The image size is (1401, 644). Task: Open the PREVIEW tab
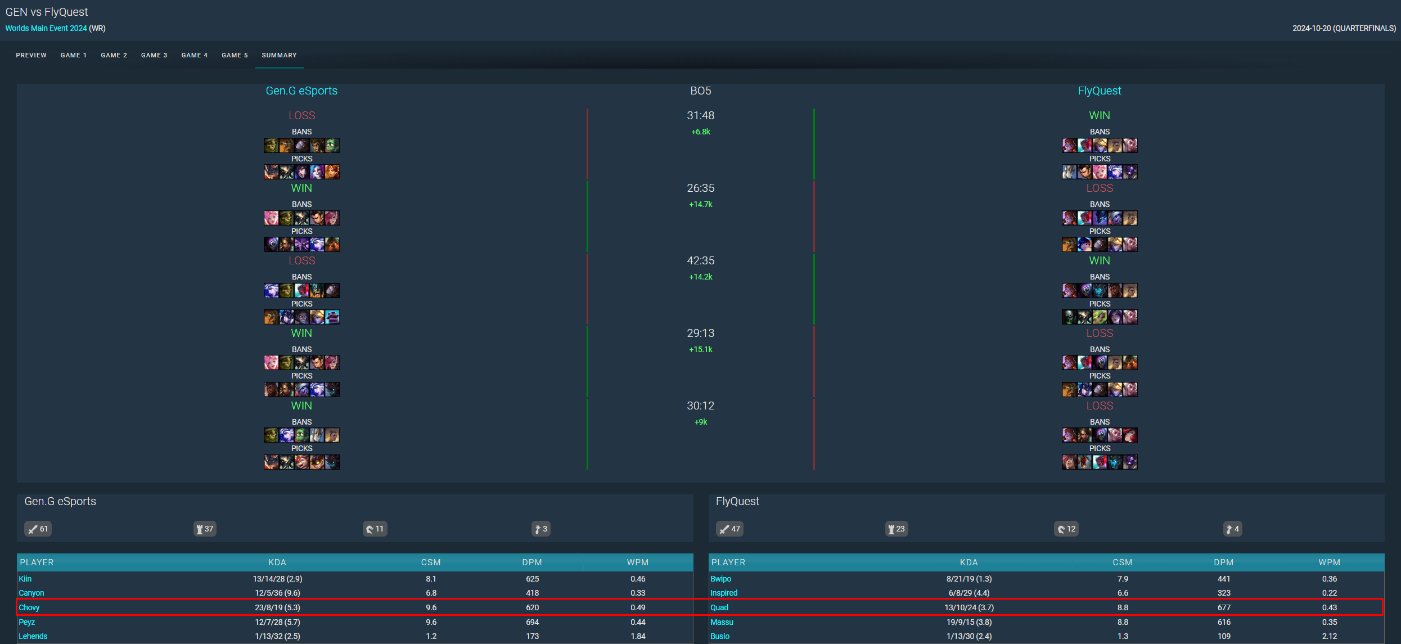(x=31, y=55)
